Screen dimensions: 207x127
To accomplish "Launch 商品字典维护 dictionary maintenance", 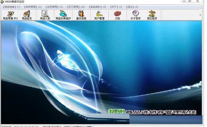I will click(x=63, y=15).
